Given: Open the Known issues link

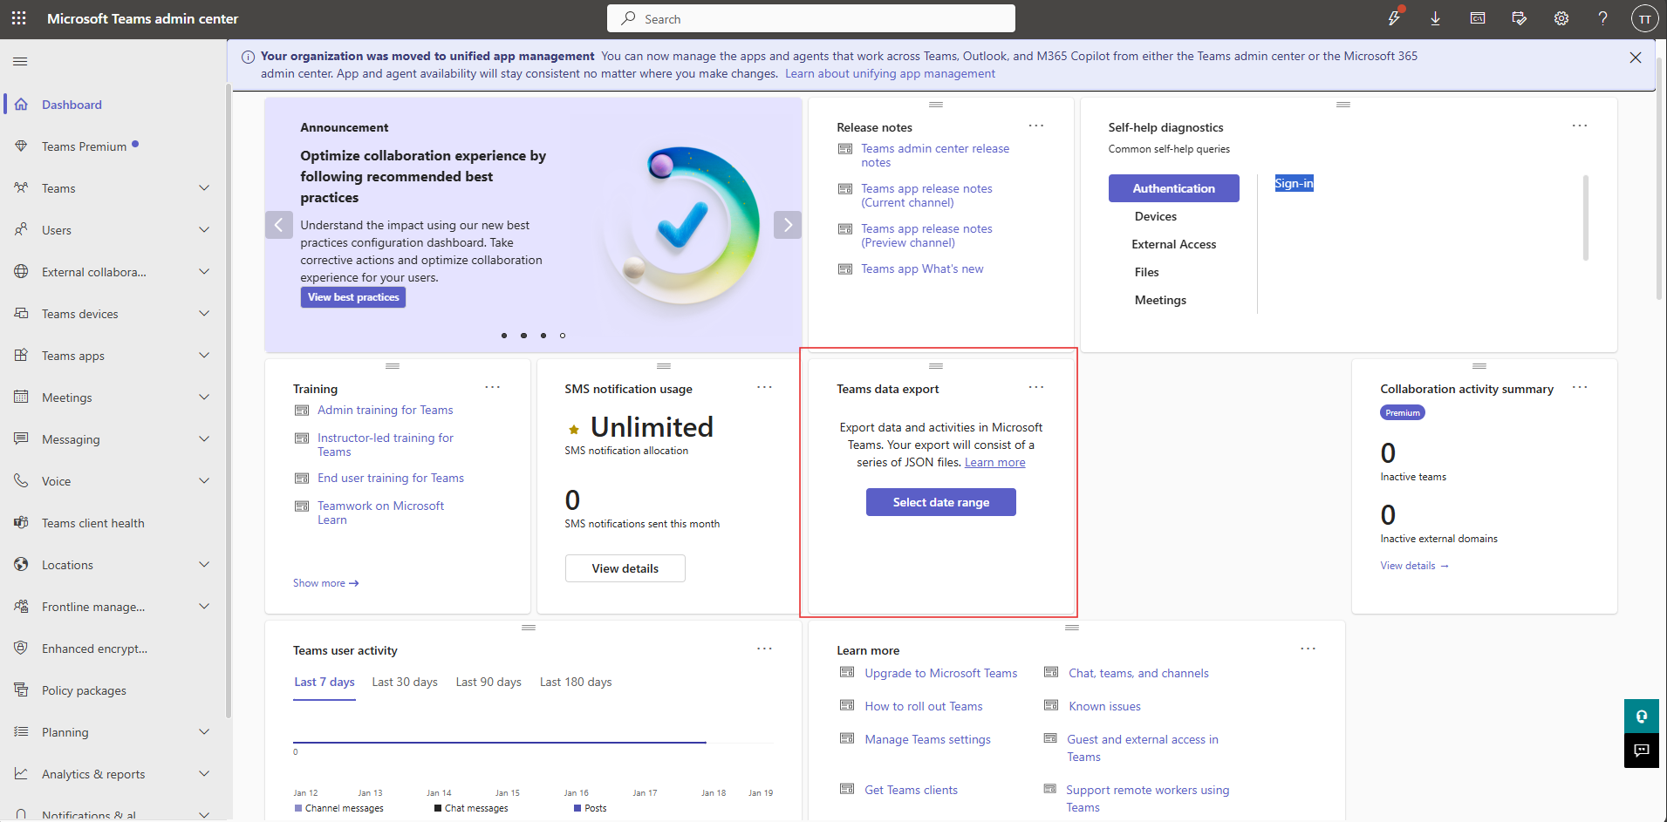Looking at the screenshot, I should tap(1104, 706).
